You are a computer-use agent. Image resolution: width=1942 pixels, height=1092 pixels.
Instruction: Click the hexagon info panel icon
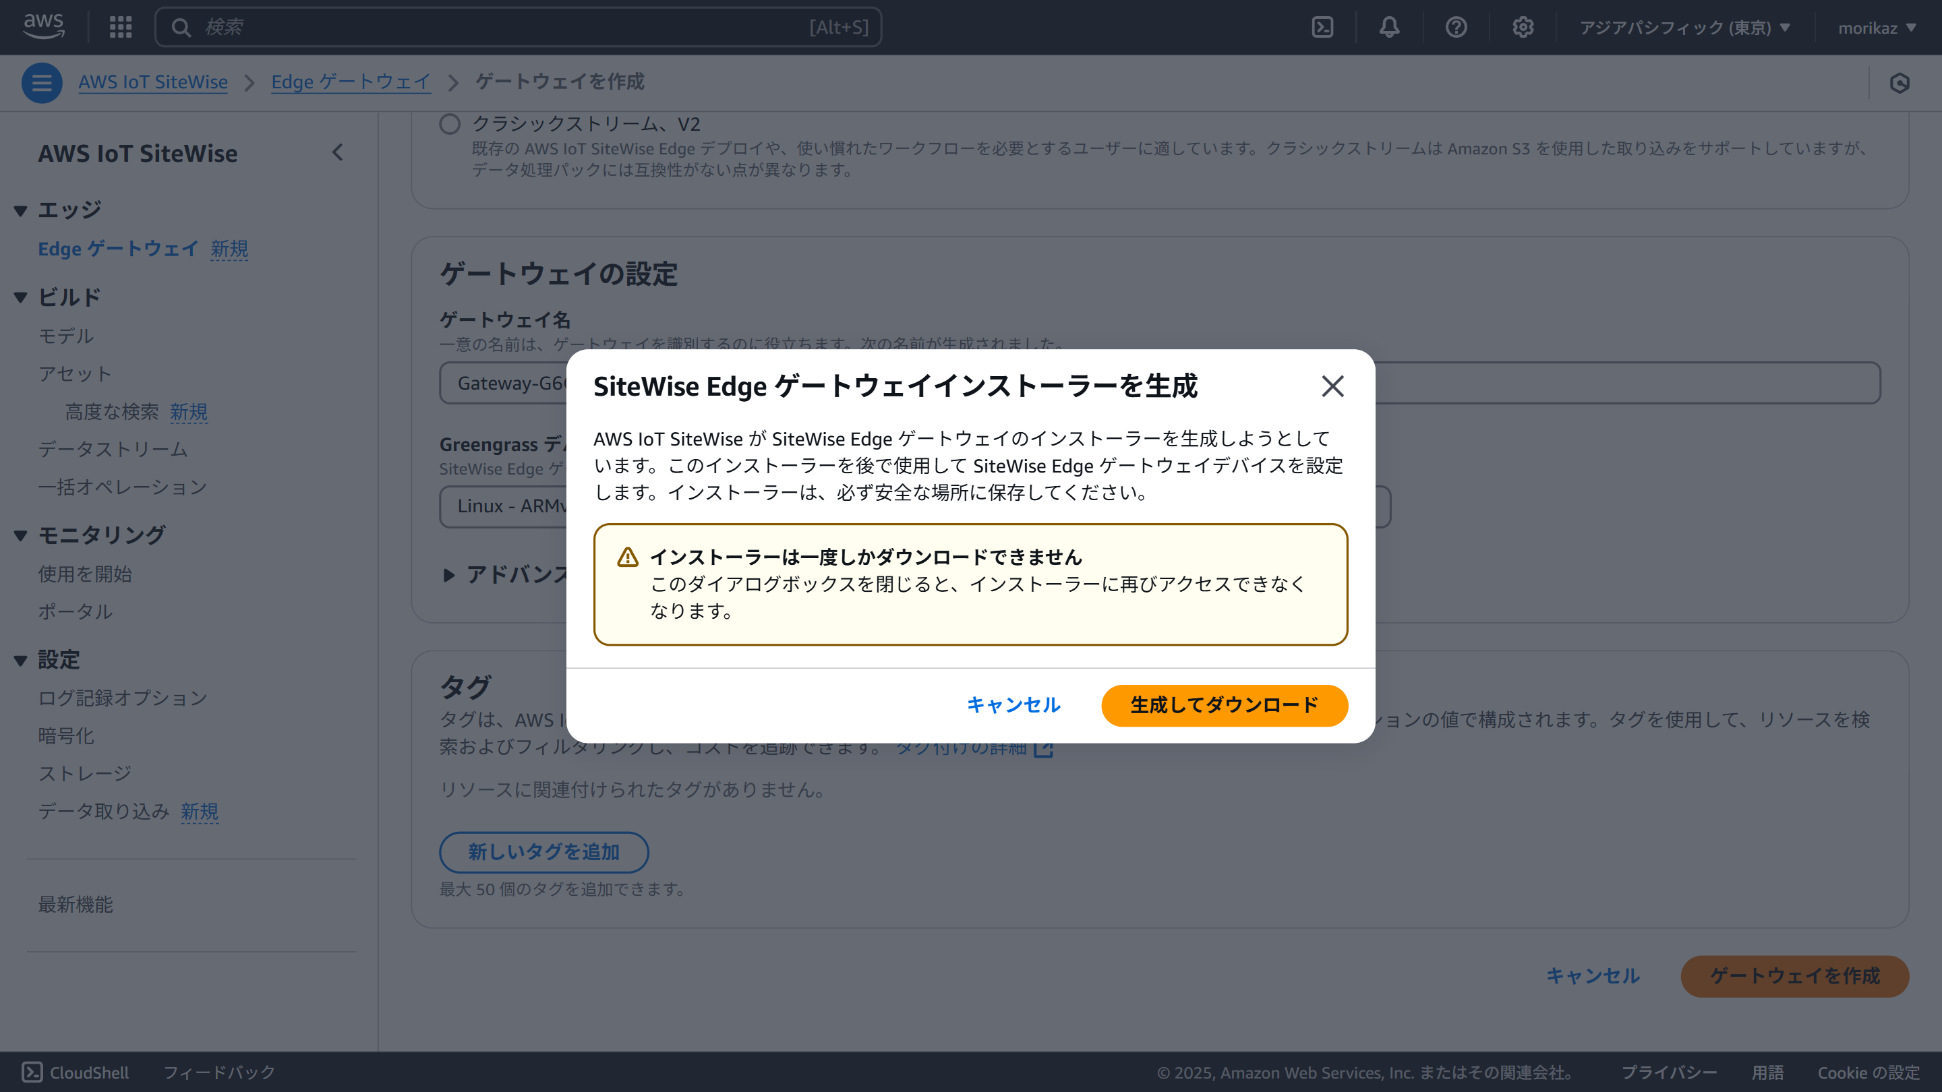pos(1900,82)
